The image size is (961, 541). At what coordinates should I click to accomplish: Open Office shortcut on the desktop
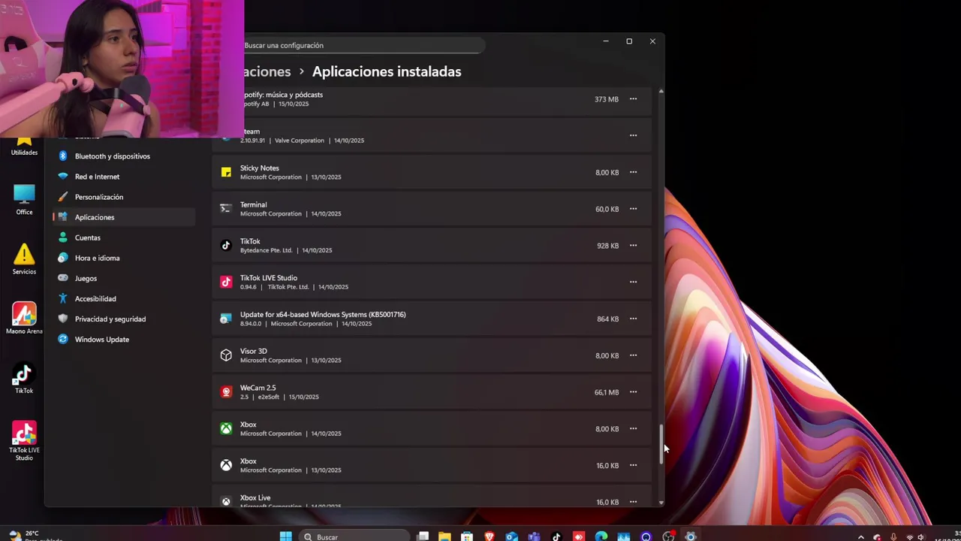(x=24, y=199)
